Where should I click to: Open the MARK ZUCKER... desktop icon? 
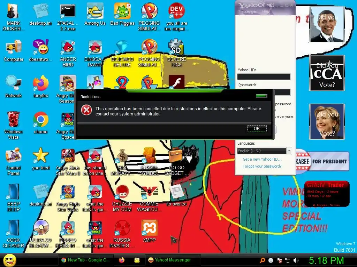[x=13, y=17]
